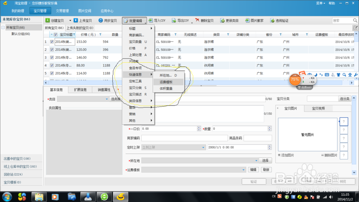Open the 菜单 dropdown in title bar
Viewport: 359px width, 202px height.
point(321,3)
